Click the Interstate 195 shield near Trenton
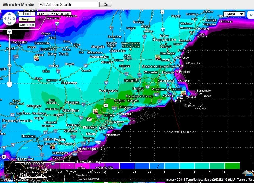 click(x=98, y=143)
